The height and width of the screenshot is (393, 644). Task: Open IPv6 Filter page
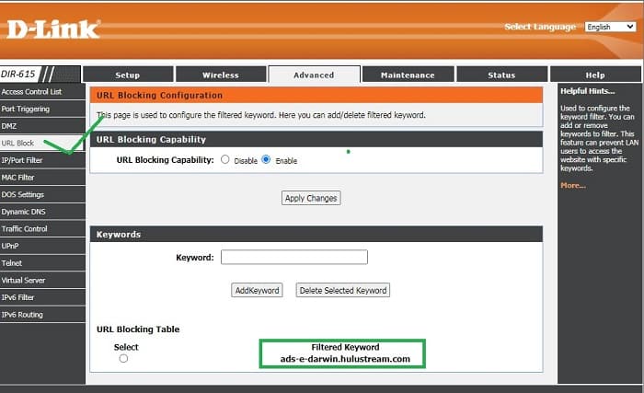(x=42, y=297)
